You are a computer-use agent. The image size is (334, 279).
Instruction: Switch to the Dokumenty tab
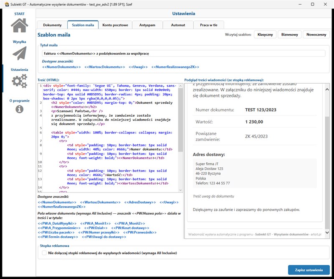click(52, 25)
